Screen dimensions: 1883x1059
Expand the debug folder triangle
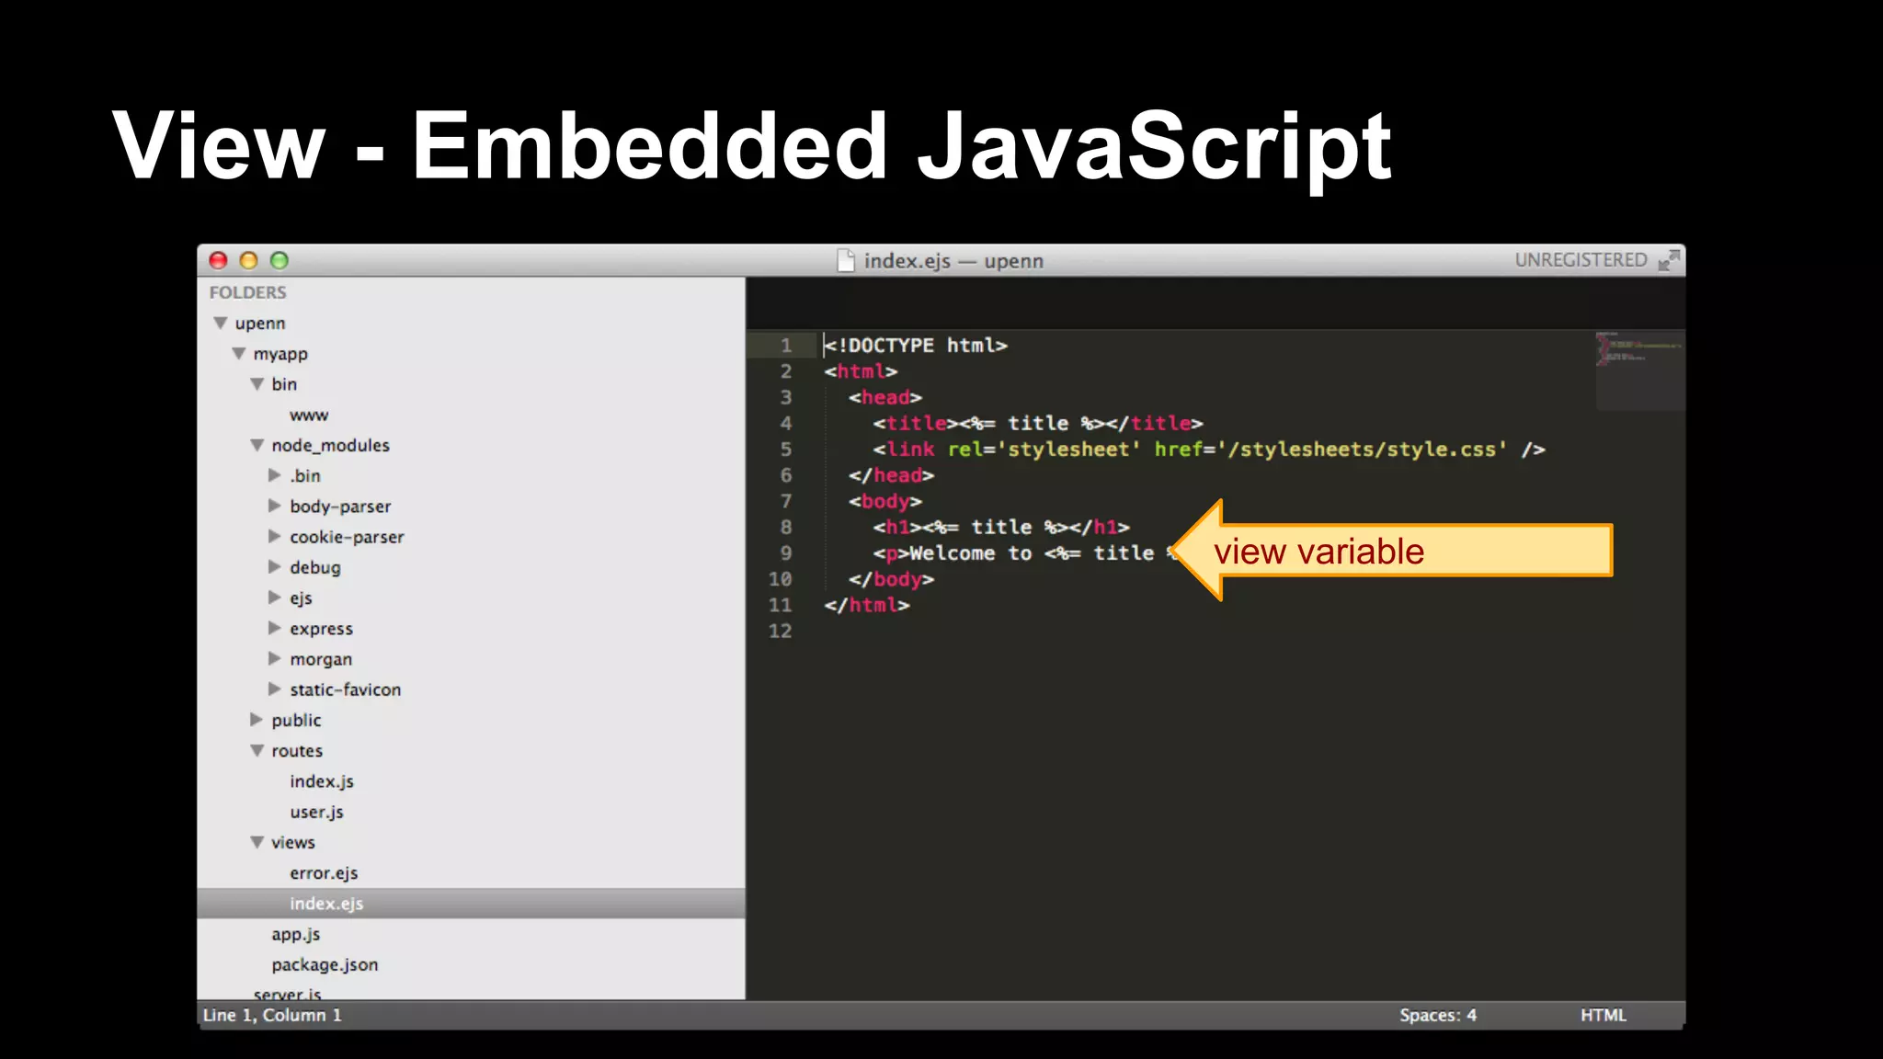click(275, 567)
